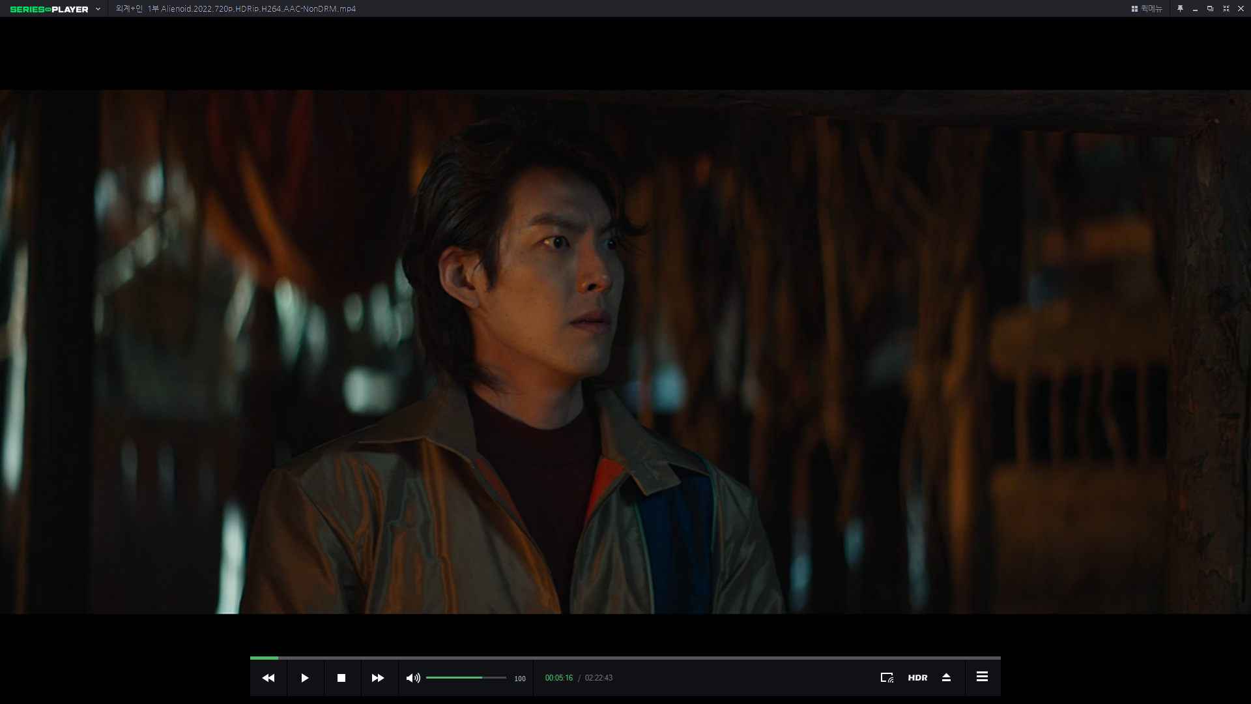Image resolution: width=1251 pixels, height=704 pixels.
Task: Click the fast-forward button
Action: click(378, 678)
